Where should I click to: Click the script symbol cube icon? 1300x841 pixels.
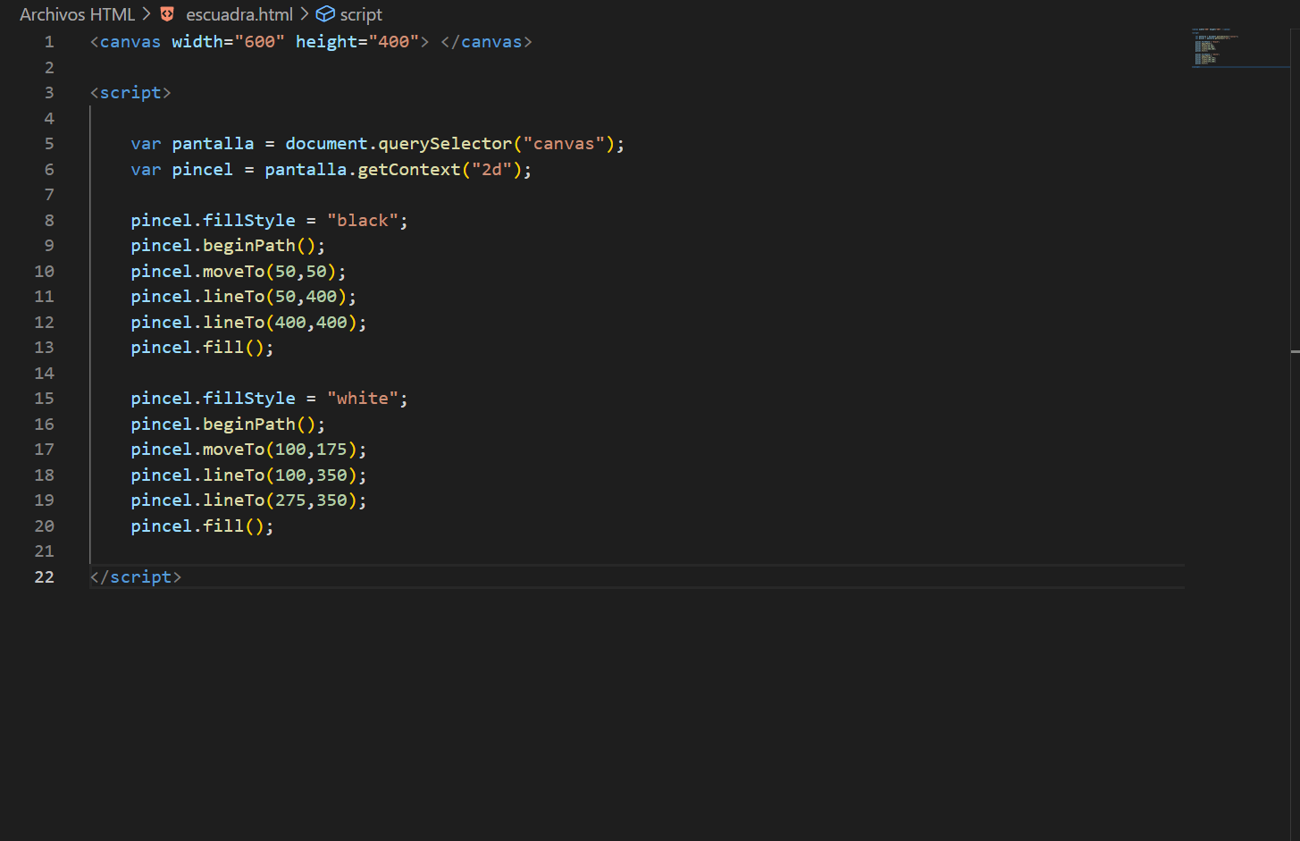[325, 14]
